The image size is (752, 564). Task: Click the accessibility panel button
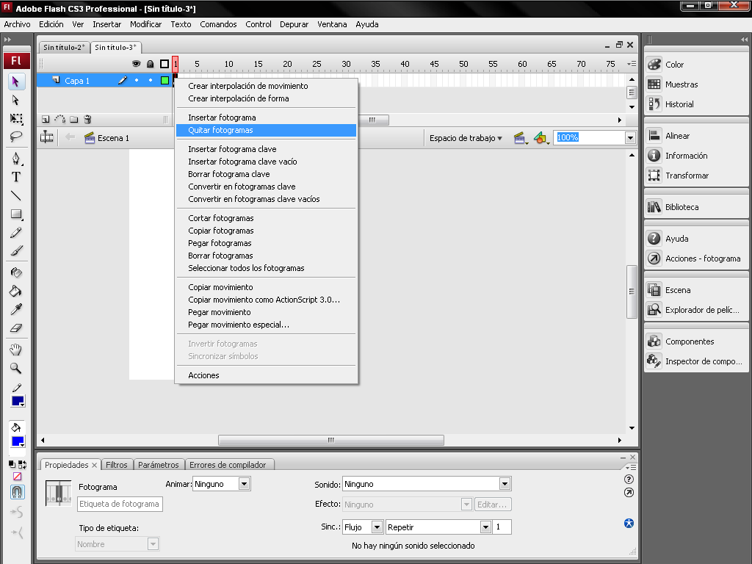coord(629,523)
